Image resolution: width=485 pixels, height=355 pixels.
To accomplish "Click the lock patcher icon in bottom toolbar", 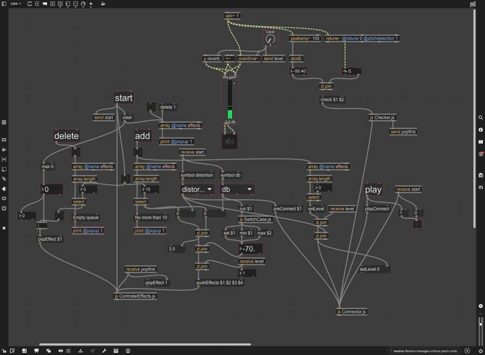I will point(4,351).
